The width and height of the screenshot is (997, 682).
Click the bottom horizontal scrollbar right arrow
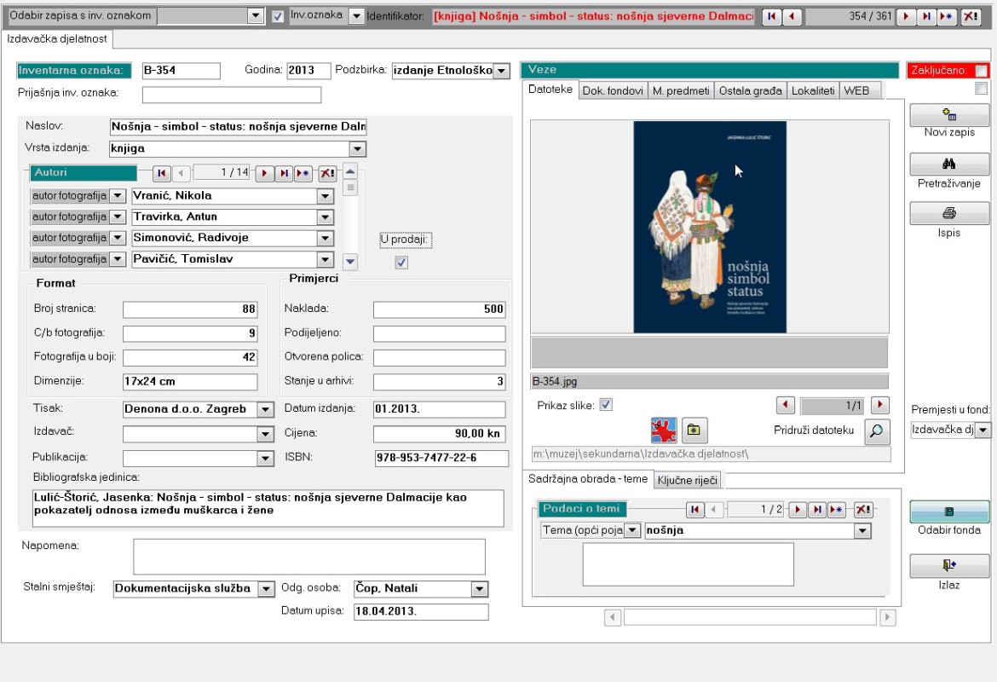(888, 617)
